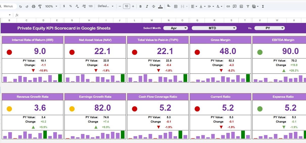The width and height of the screenshot is (306, 143).
Task: Open the Select Month dropdown showing Apr
Action: (x=176, y=28)
